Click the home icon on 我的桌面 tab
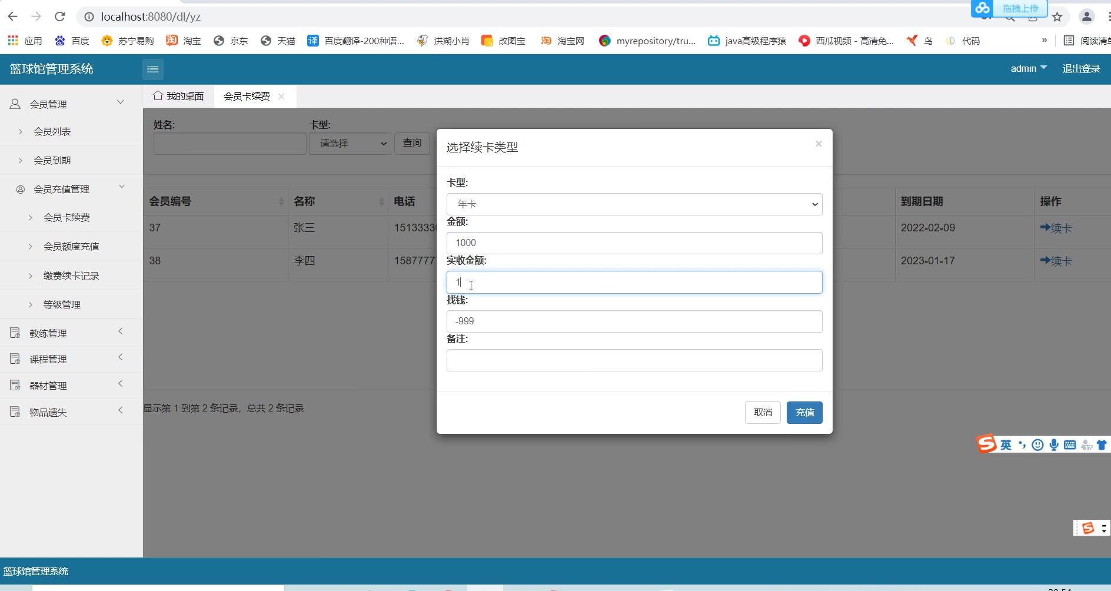1111x591 pixels. pyautogui.click(x=158, y=96)
